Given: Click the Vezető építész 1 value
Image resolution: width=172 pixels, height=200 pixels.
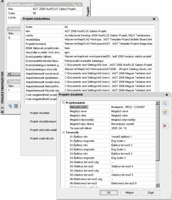Looking at the screenshot, I should [x=121, y=137].
